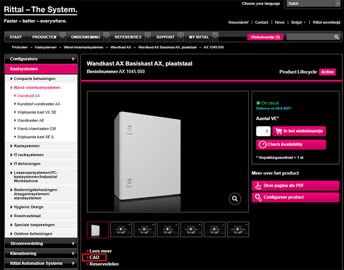Select Kunststof wandkasten AX in sidebar
The image size is (344, 270).
tap(38, 104)
